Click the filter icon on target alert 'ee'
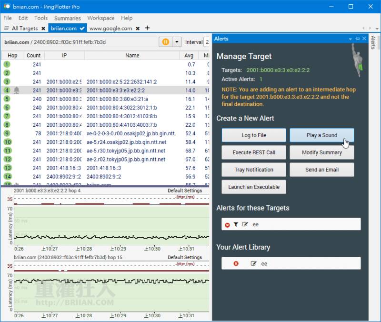Viewport: 381px width, 322px height. [x=236, y=224]
